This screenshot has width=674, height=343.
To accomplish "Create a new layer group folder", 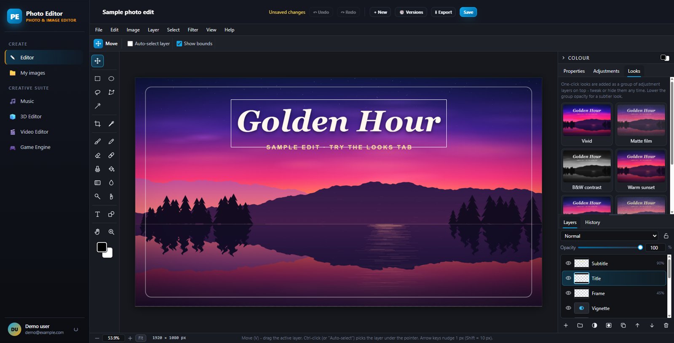I will coord(580,325).
